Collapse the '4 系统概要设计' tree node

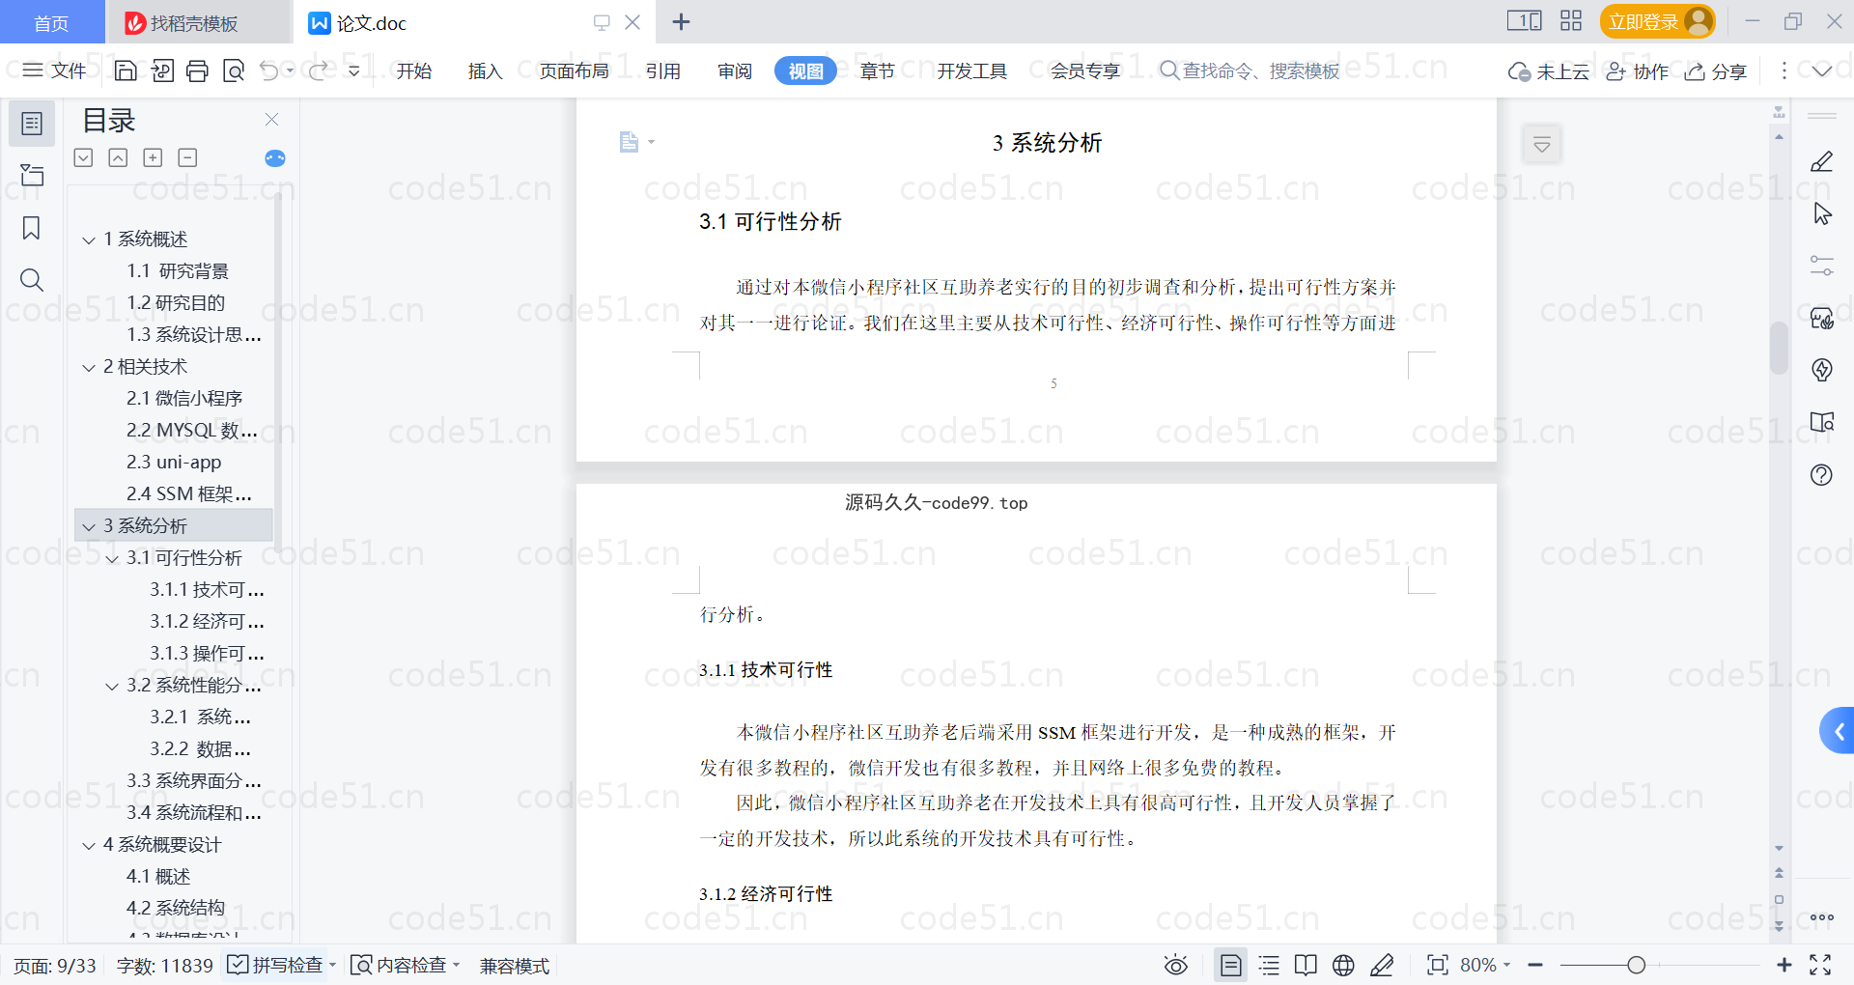[x=89, y=845]
